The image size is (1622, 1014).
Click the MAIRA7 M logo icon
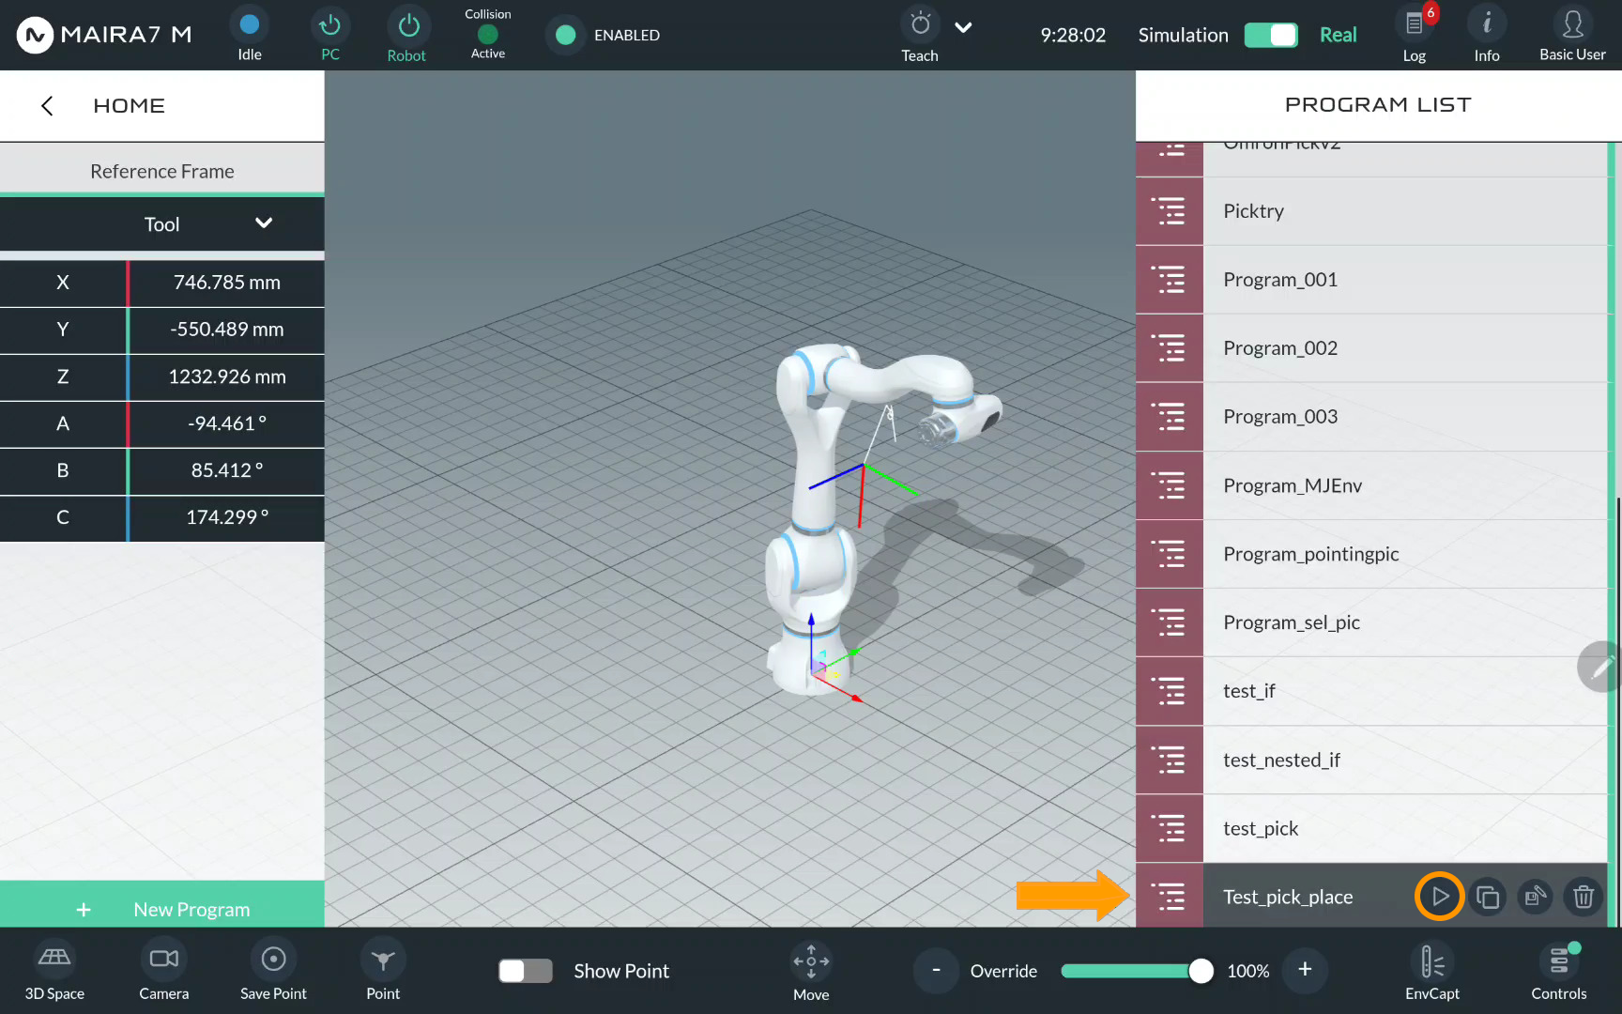click(35, 35)
